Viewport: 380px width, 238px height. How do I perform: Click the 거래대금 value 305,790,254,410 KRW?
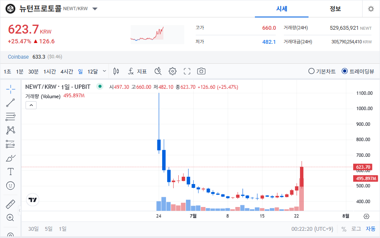tap(351, 42)
